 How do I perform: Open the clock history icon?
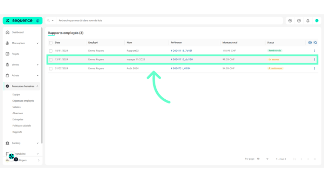(299, 21)
